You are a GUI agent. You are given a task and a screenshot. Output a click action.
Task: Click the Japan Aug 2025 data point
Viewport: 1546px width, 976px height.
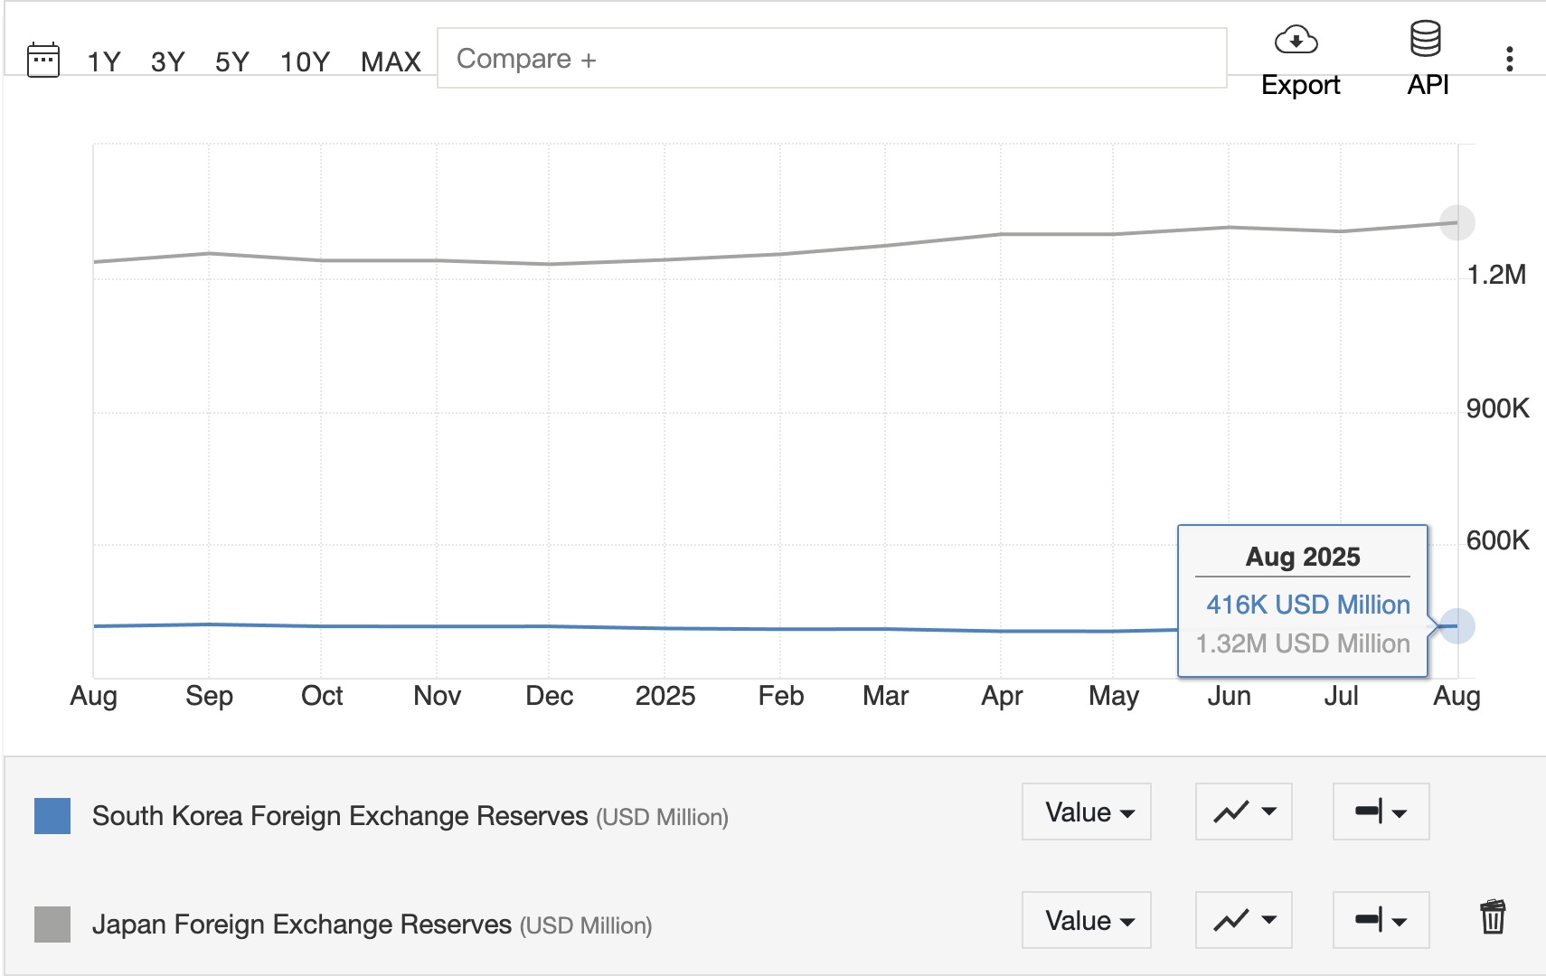point(1456,222)
